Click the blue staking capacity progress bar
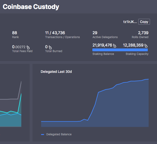The image size is (157, 144). (x=120, y=50)
